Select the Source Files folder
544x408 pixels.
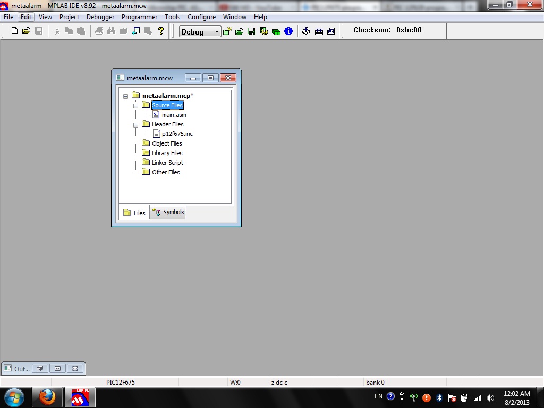[x=167, y=105]
